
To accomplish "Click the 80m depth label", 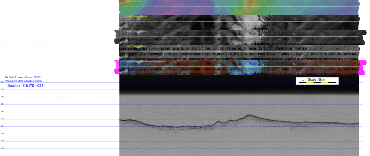I will tap(2, 97).
